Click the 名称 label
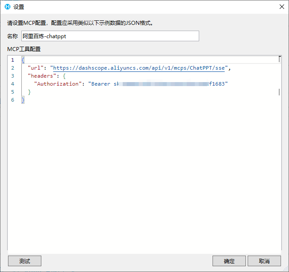Screen dimensions: 289x272 12,36
